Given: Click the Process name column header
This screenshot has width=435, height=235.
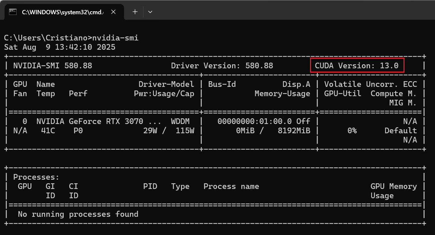Looking at the screenshot, I should pyautogui.click(x=231, y=186).
